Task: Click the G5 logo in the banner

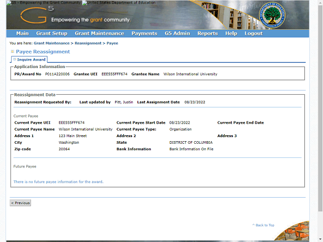Action: tap(34, 16)
